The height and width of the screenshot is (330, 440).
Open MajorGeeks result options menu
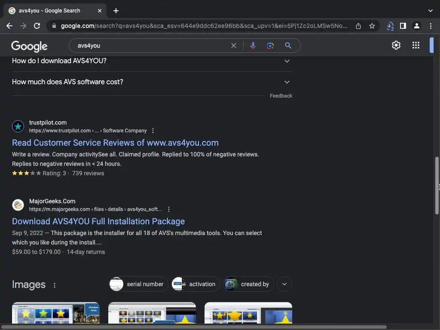[168, 209]
